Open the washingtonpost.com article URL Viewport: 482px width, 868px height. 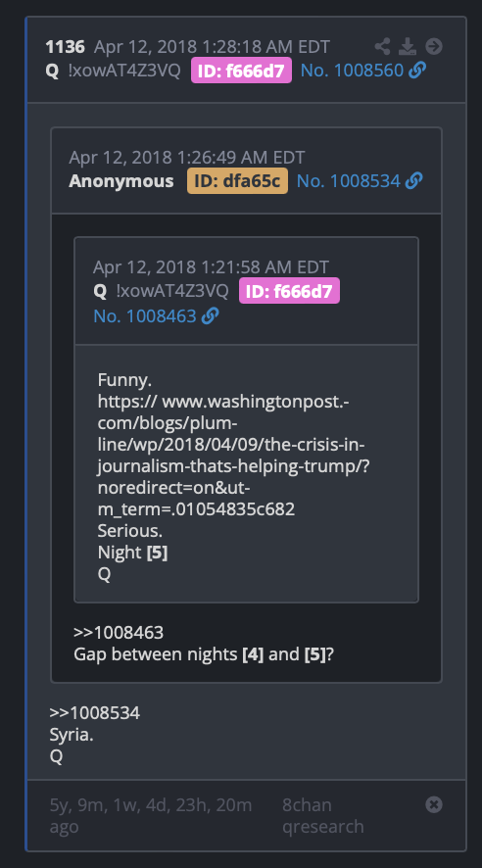[x=233, y=455]
